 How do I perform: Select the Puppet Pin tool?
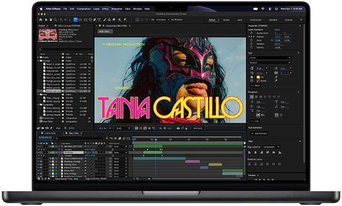[x=125, y=20]
